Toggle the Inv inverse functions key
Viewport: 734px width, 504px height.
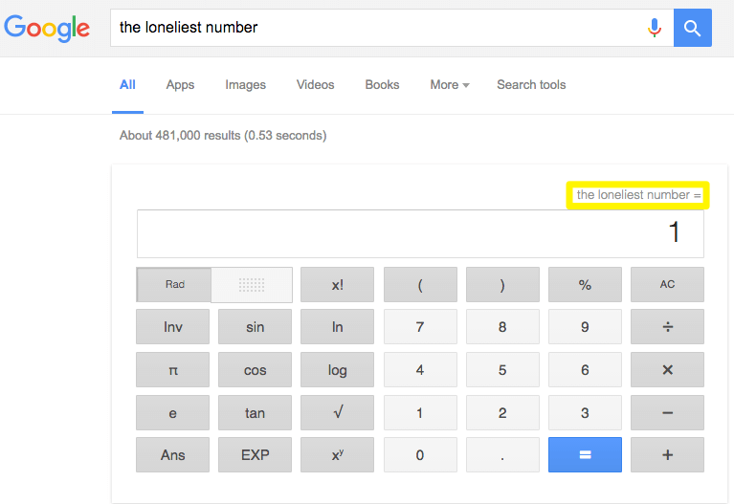(x=172, y=327)
